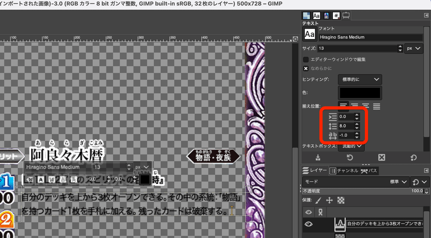
Task: Open the layer mode (標準) dropdown
Action: pos(356,182)
